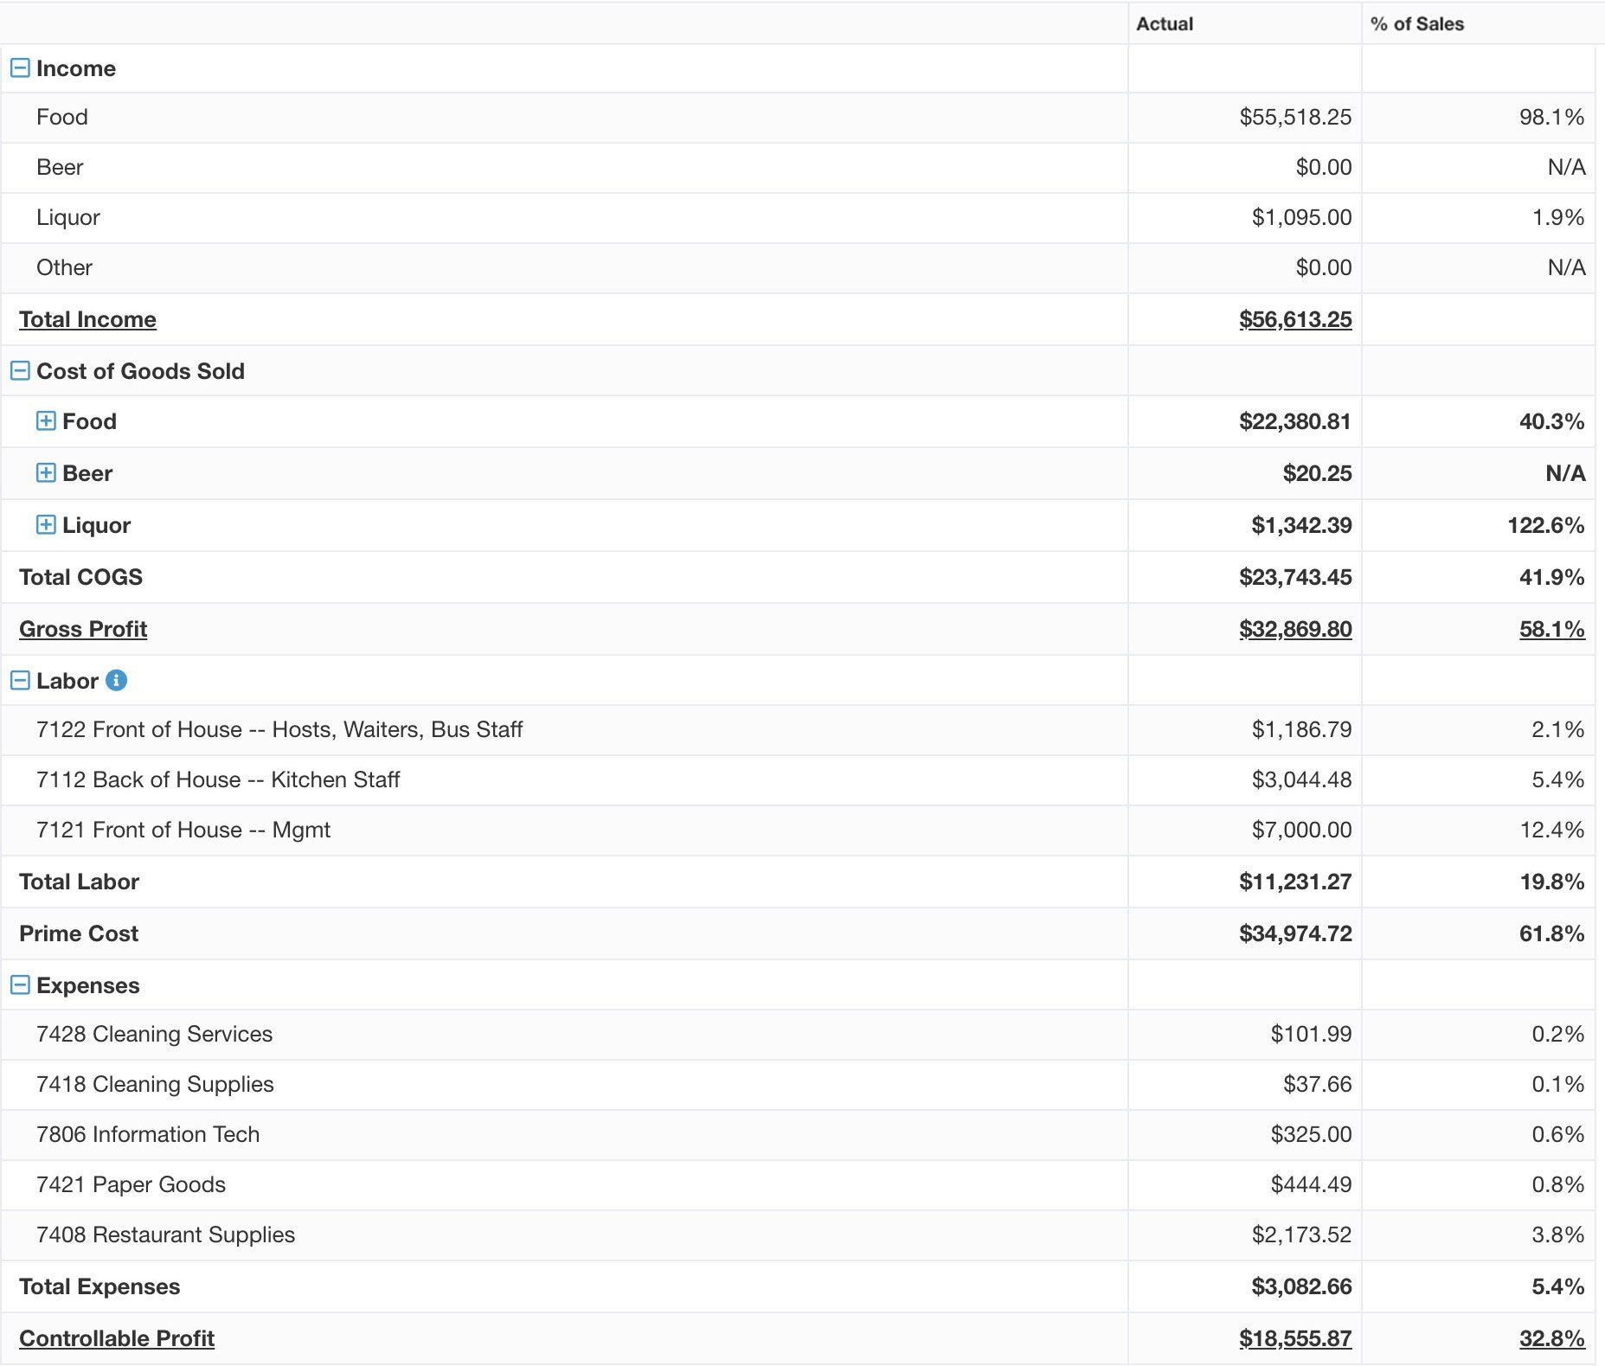Open the Total Income link
Screen dimensions: 1605x1366
tap(87, 319)
